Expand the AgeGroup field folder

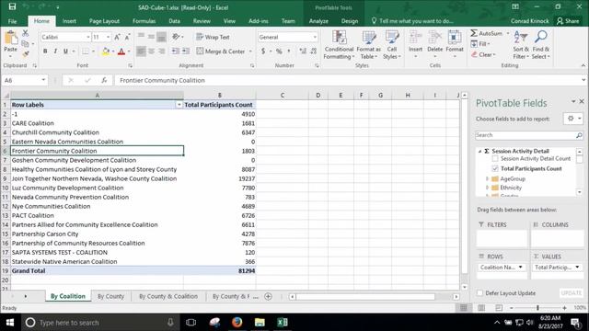point(487,178)
